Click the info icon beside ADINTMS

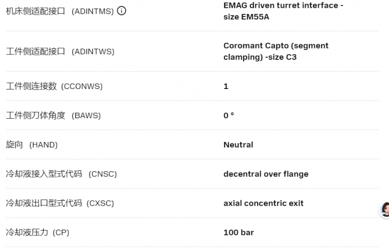coord(122,11)
